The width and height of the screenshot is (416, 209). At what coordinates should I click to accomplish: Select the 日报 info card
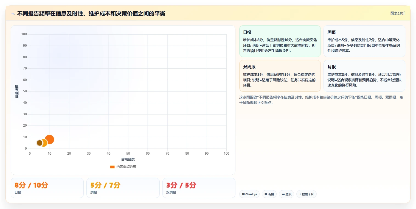tap(280, 41)
